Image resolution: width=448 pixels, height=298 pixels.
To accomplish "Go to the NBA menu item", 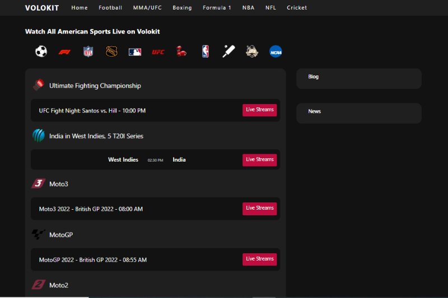I will point(248,8).
